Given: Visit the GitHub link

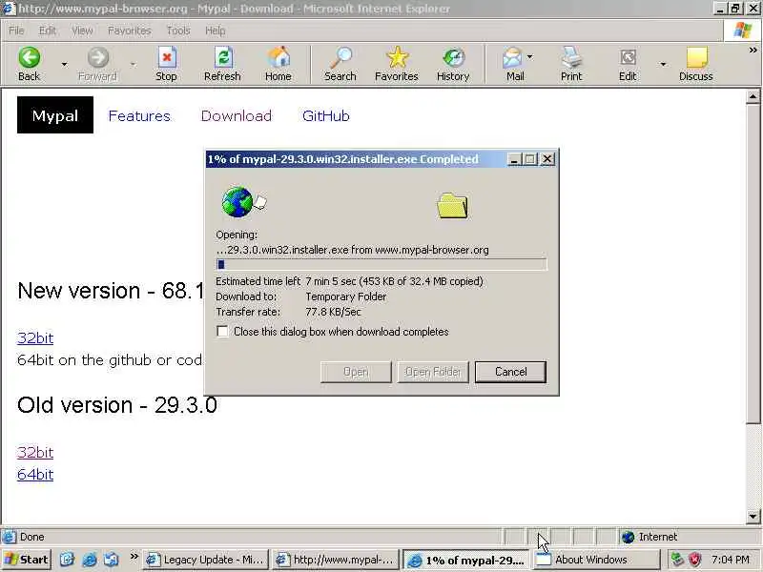Looking at the screenshot, I should coord(326,115).
